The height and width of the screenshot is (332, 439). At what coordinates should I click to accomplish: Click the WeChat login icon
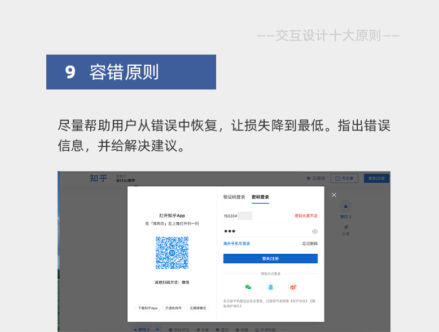(248, 287)
